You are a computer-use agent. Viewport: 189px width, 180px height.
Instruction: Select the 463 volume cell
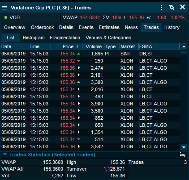click(99, 96)
